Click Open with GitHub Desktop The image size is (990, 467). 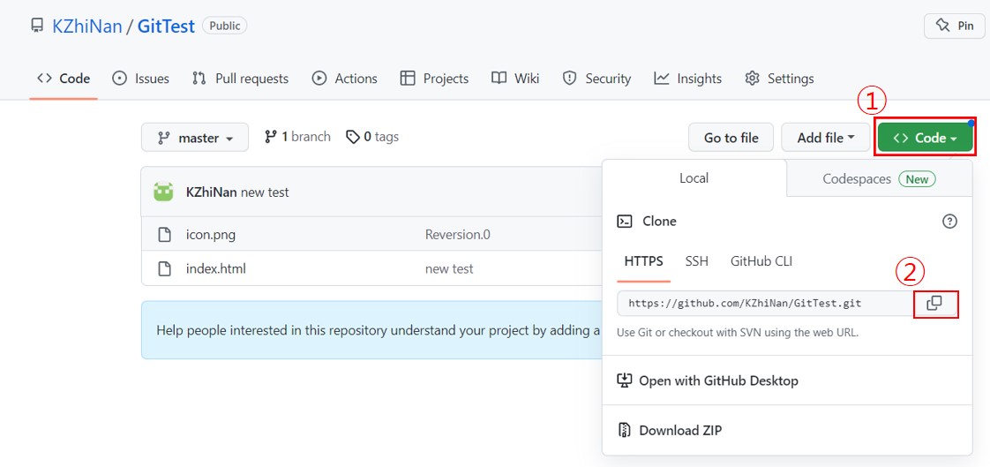point(707,380)
